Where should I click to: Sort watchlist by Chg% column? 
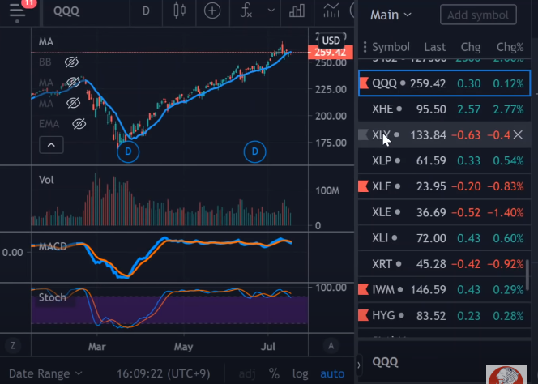510,47
